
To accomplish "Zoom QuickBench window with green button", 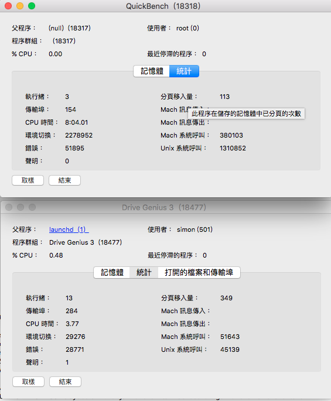I will pos(32,6).
